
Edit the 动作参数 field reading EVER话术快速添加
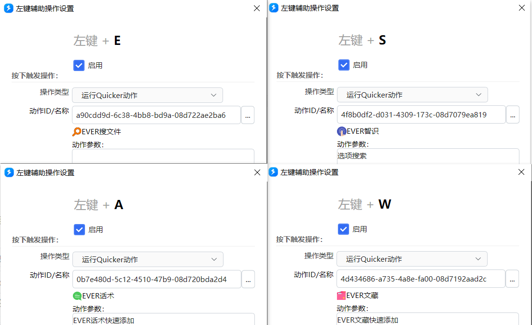click(x=164, y=319)
